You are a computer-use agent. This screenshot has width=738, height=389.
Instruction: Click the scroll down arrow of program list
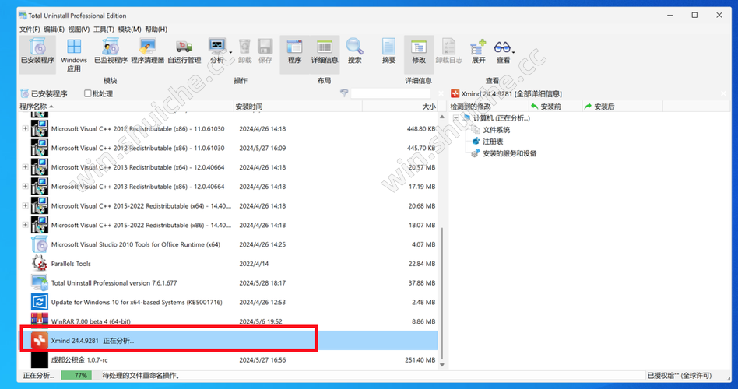click(x=442, y=365)
